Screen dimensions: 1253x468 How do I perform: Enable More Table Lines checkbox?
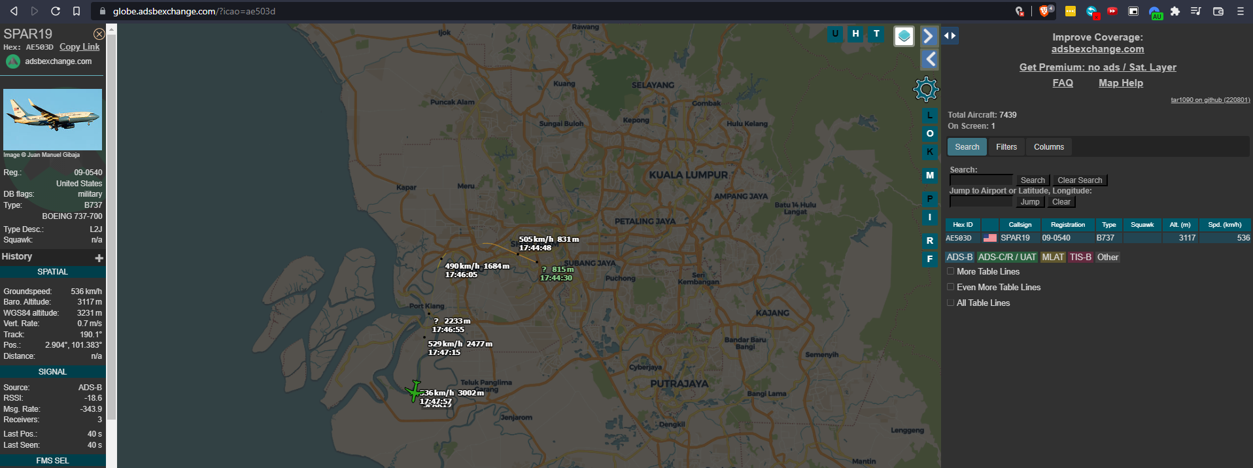tap(951, 271)
